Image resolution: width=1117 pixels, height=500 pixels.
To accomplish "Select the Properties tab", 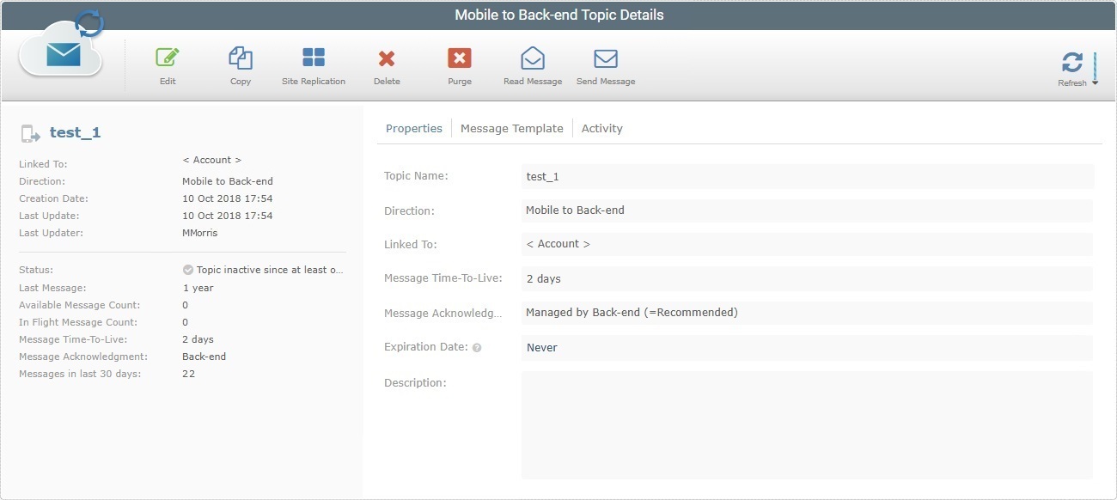I will tap(414, 128).
